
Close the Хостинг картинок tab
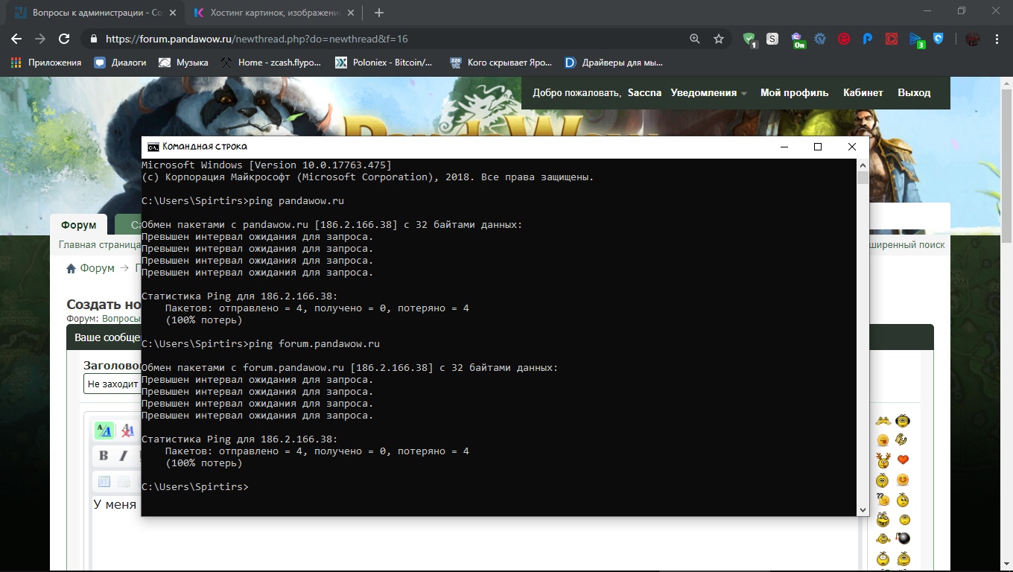350,13
